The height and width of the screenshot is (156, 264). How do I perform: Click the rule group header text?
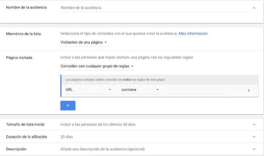tap(115, 80)
